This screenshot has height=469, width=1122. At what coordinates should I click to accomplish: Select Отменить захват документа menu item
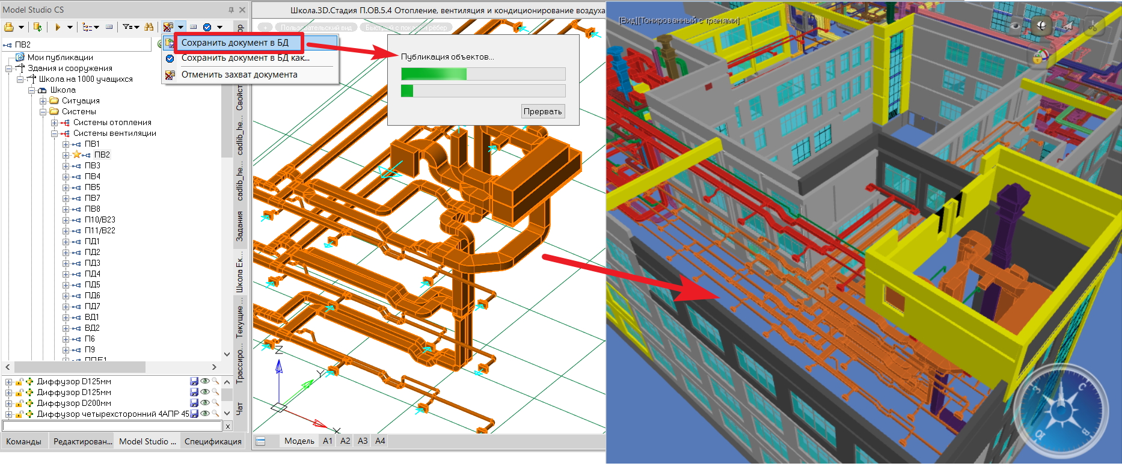point(239,75)
